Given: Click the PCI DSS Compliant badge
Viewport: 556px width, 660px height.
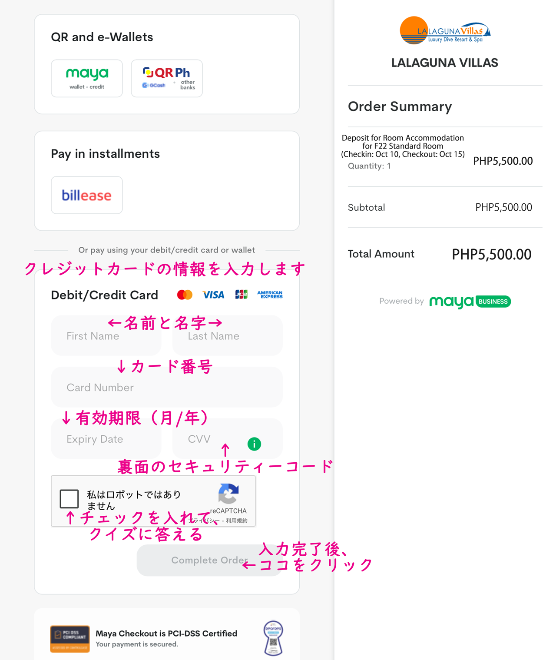Looking at the screenshot, I should [x=70, y=639].
